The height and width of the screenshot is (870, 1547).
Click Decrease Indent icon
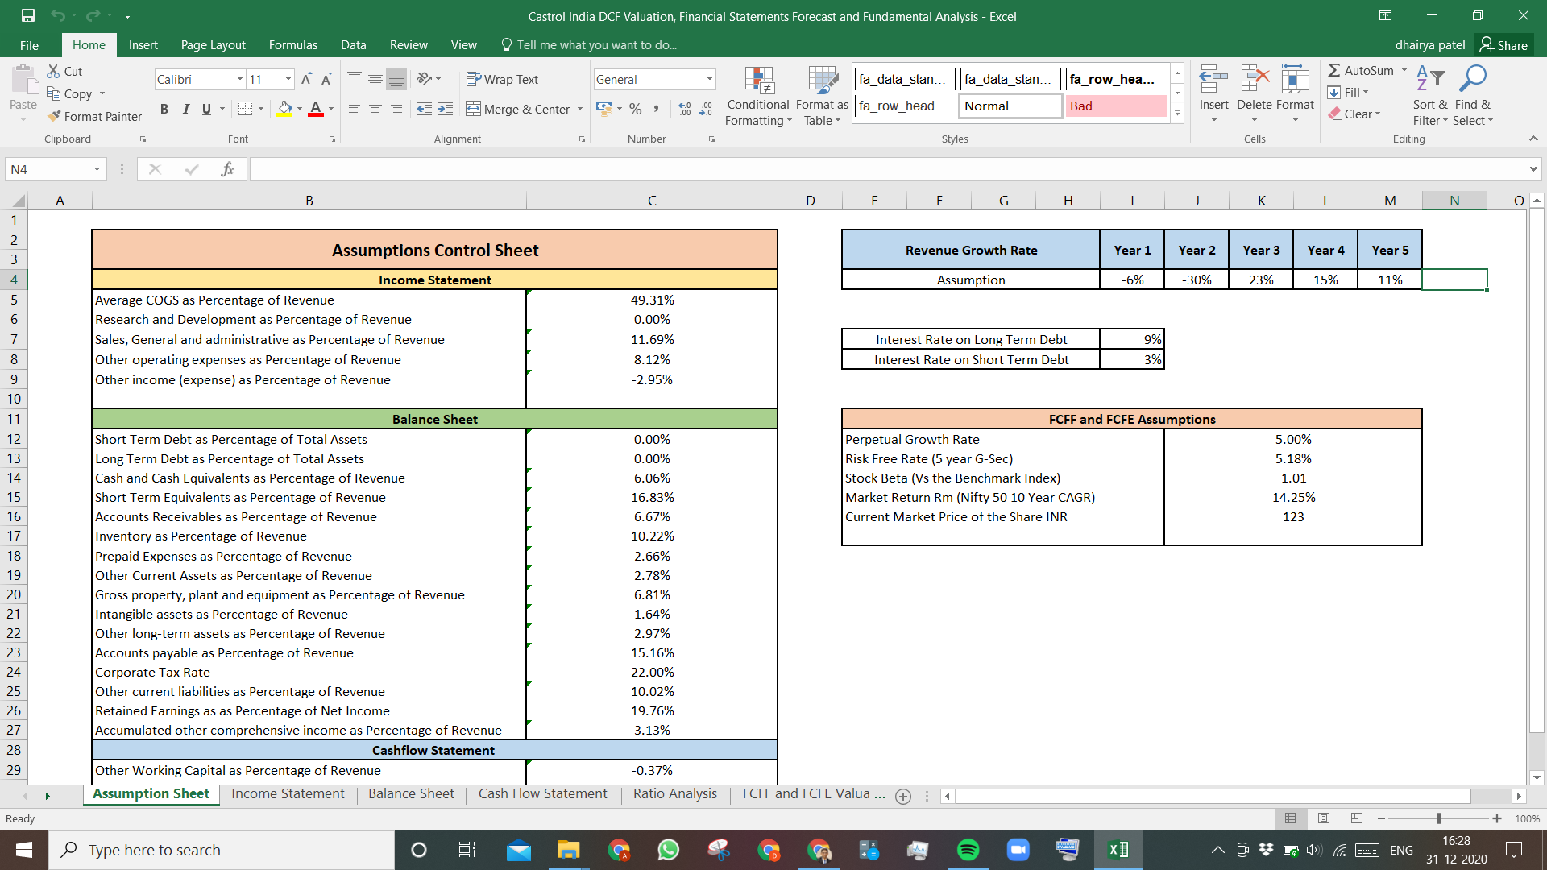[425, 109]
